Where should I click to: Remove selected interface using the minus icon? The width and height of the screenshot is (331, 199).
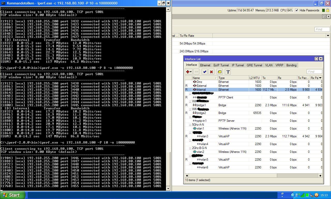tap(196, 72)
